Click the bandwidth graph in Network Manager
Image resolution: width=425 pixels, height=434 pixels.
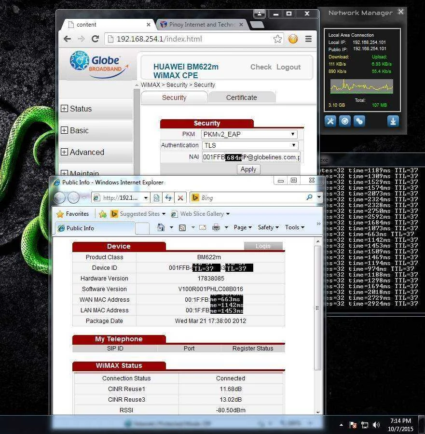pyautogui.click(x=361, y=86)
